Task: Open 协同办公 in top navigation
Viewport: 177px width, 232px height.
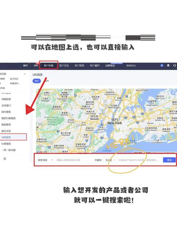Action: tap(131, 65)
